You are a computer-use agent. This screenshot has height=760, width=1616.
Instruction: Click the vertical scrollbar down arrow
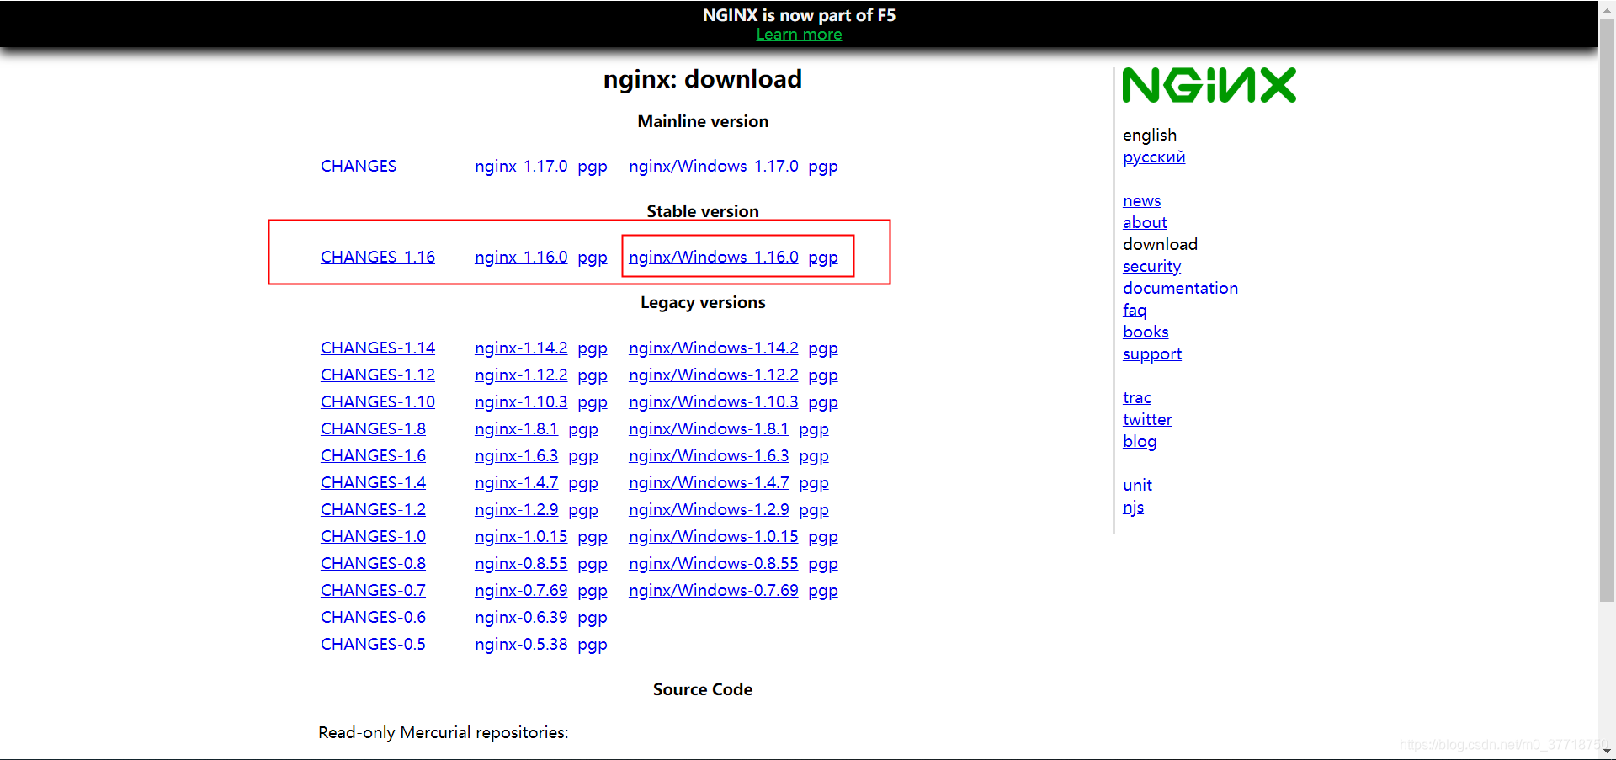click(1608, 751)
